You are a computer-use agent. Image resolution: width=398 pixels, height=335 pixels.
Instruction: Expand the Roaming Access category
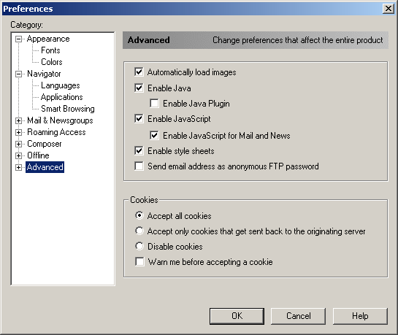(x=18, y=132)
